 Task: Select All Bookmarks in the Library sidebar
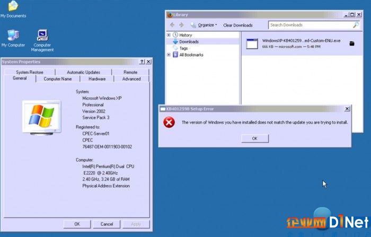191,55
